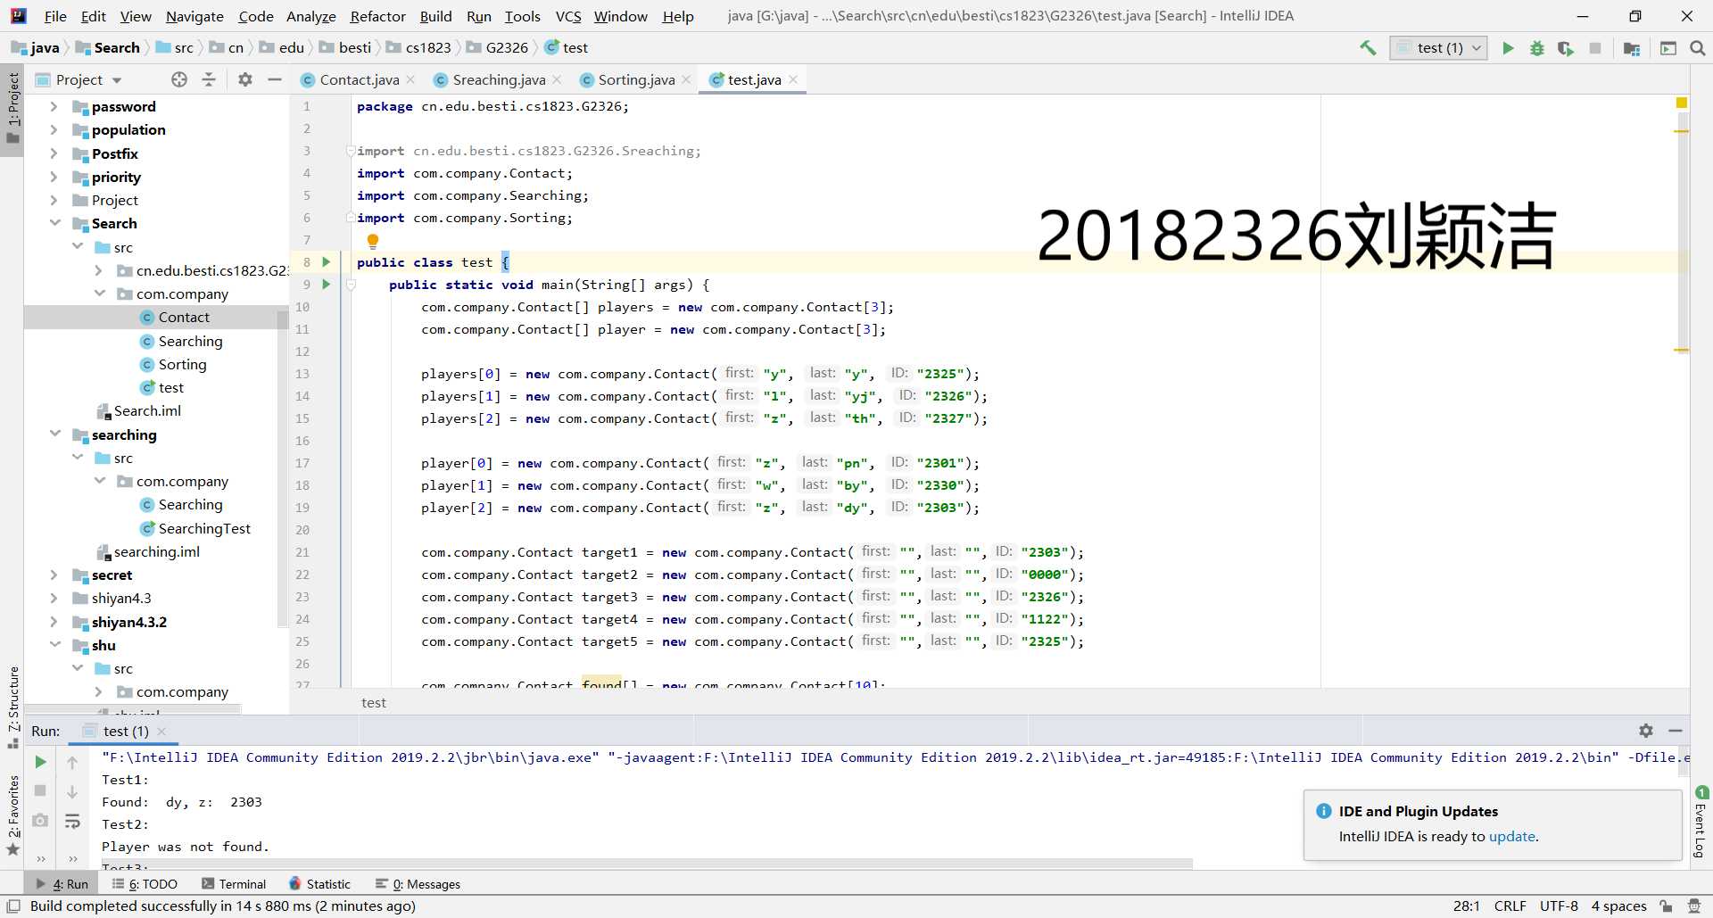Click the yellow inspection indicator square
This screenshot has width=1713, height=918.
click(1682, 103)
